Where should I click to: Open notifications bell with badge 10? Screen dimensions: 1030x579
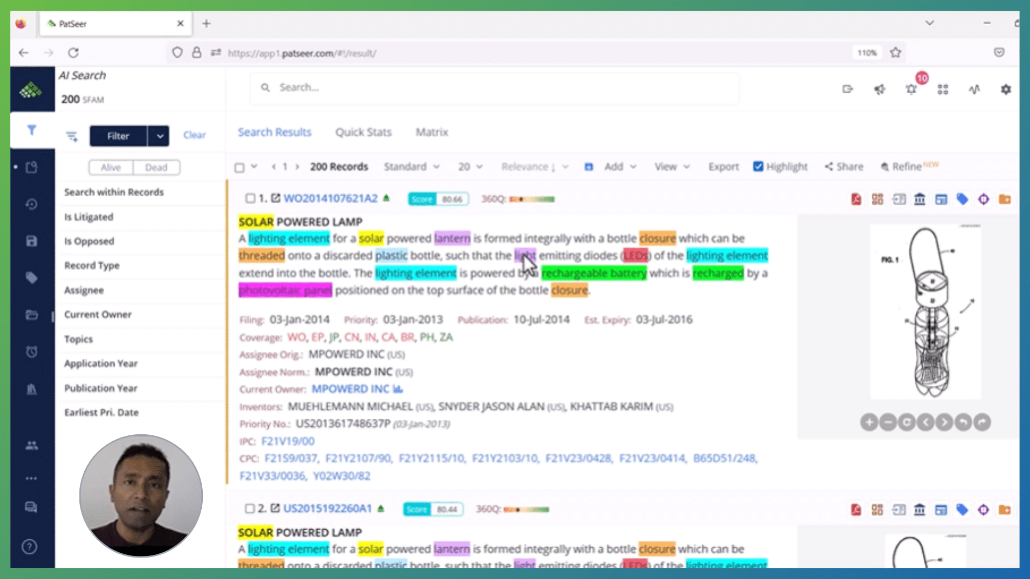tap(911, 89)
